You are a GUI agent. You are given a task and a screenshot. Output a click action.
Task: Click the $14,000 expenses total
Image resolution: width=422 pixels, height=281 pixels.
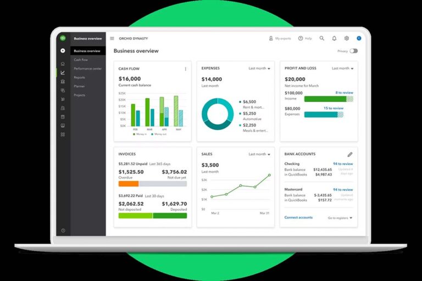click(x=212, y=80)
